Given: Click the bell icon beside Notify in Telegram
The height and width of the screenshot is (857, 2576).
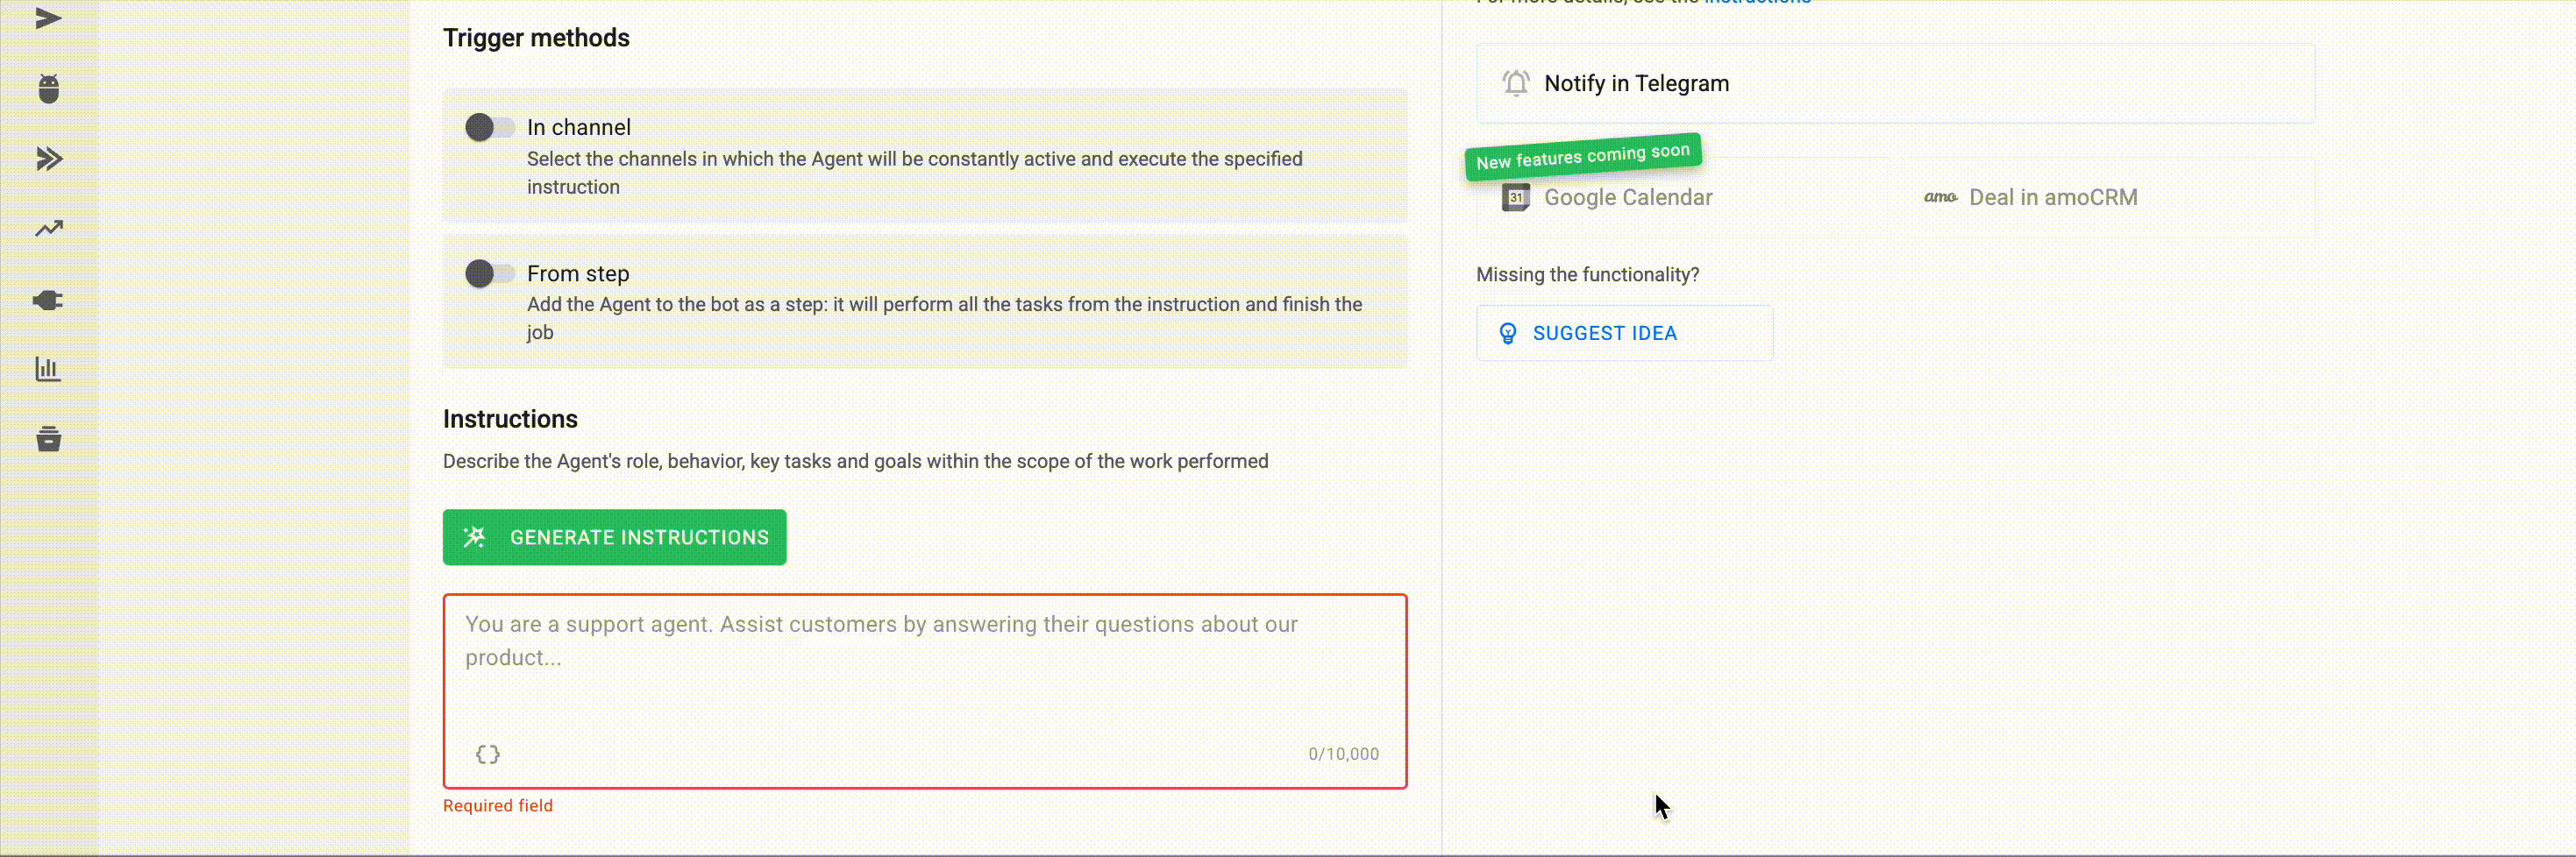Looking at the screenshot, I should [x=1515, y=83].
